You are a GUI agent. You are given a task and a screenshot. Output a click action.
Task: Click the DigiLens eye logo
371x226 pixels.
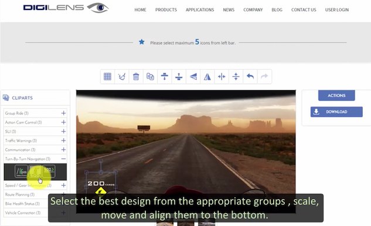(x=98, y=8)
